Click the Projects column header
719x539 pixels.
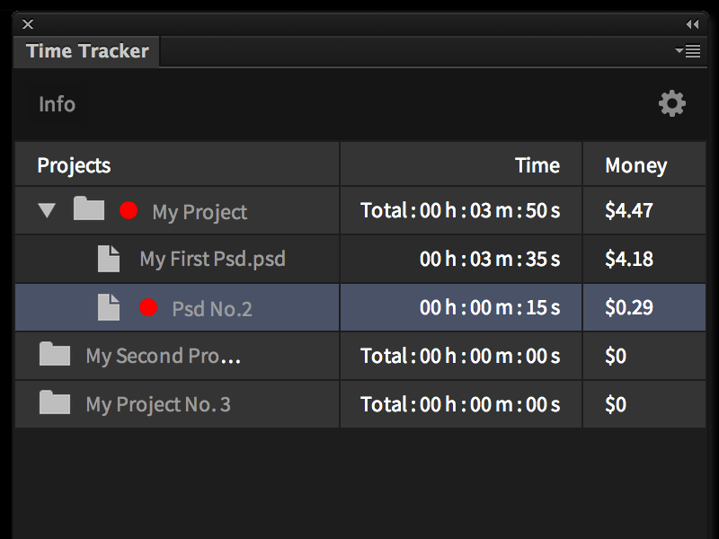74,164
